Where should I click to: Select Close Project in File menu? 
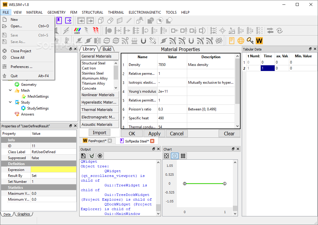[28, 51]
